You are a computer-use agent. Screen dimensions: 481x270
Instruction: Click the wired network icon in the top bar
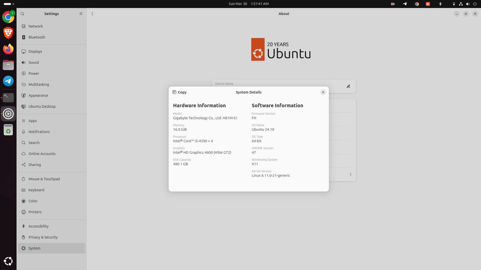[461, 4]
